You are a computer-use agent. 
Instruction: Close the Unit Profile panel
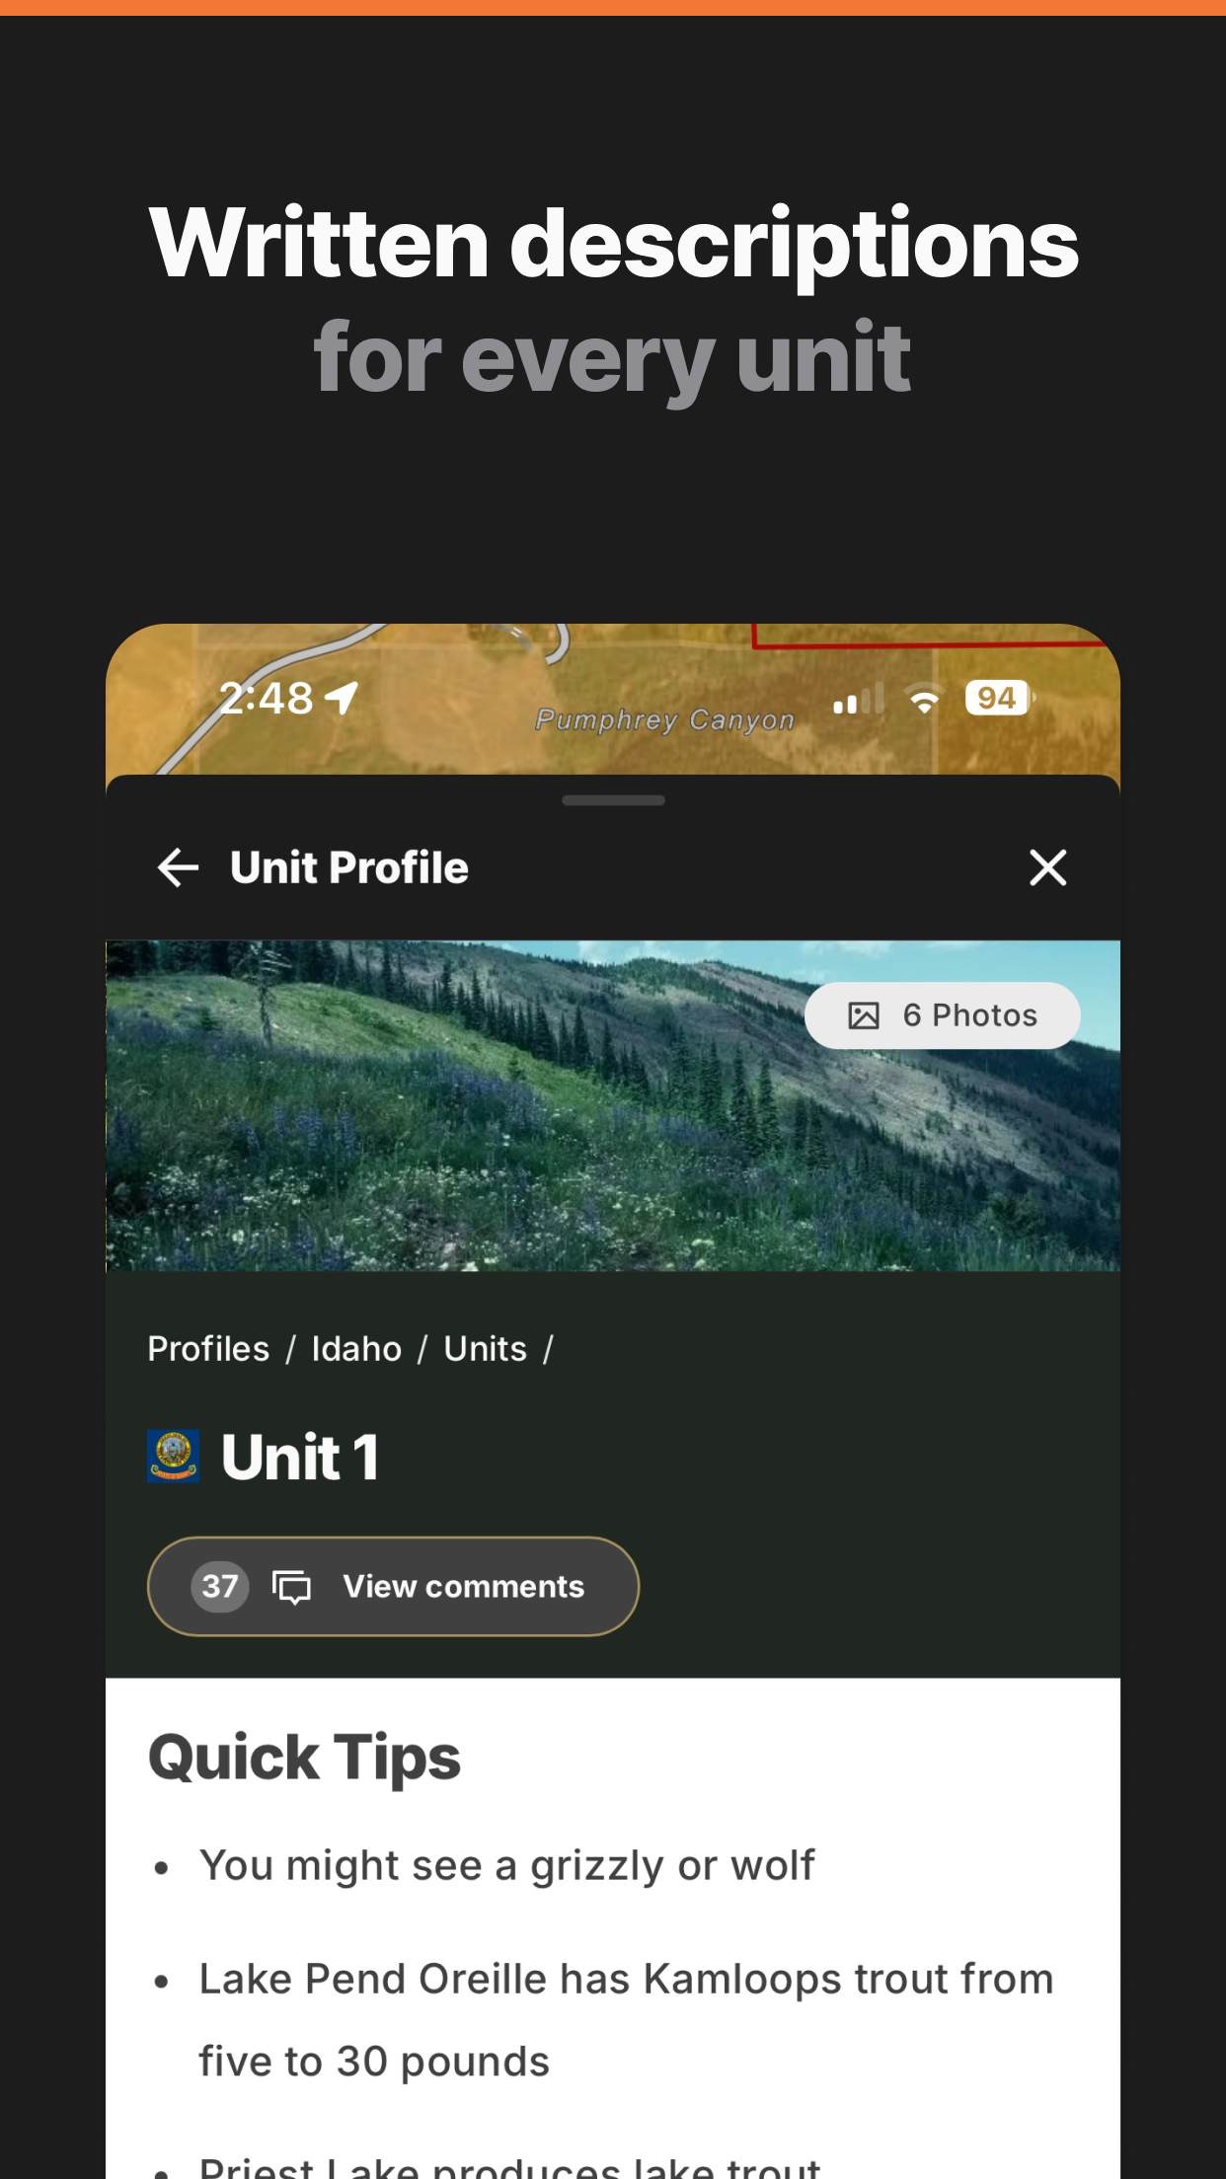1047,868
